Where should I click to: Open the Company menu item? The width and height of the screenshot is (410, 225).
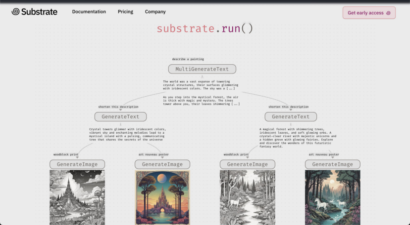point(155,12)
